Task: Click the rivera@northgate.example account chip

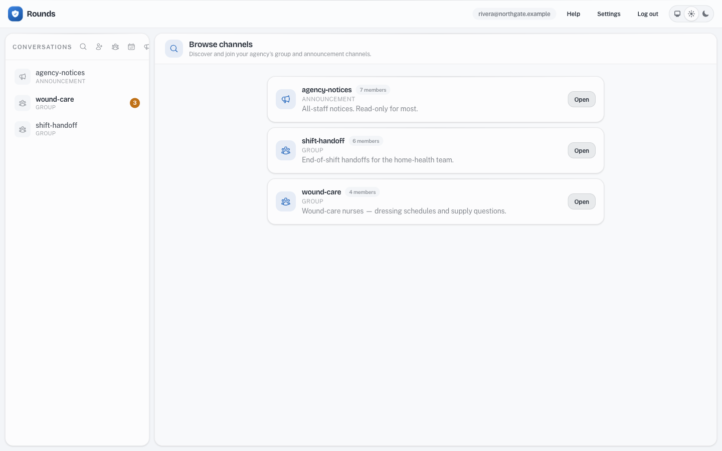Action: (x=514, y=14)
